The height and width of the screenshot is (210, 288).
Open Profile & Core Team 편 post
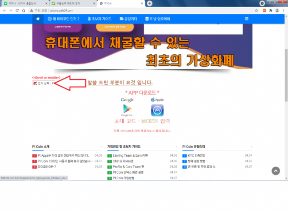coord(128,167)
